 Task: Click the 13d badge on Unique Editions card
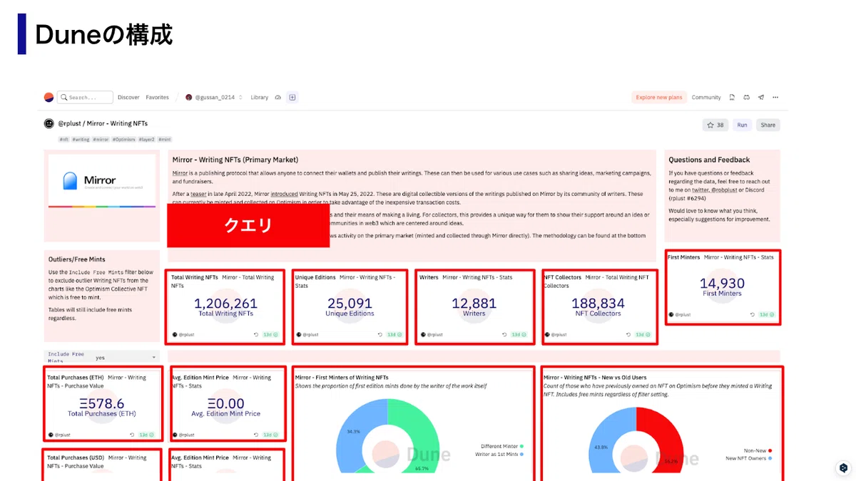394,334
